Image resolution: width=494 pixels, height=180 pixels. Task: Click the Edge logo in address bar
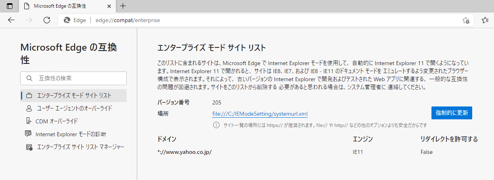(x=67, y=20)
